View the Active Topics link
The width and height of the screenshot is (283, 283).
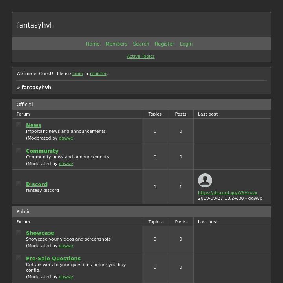click(141, 56)
